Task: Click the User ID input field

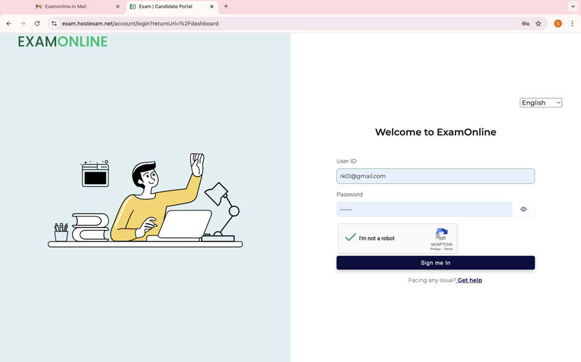Action: tap(435, 176)
